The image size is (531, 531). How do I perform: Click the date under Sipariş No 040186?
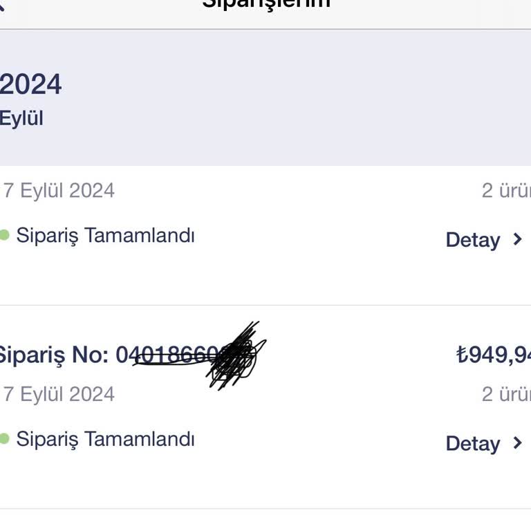click(x=59, y=394)
